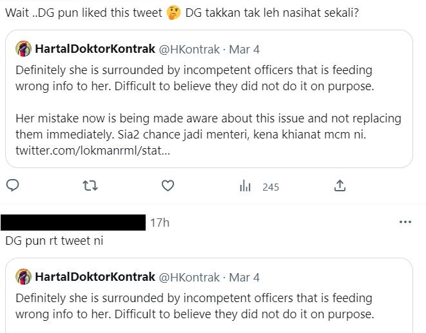
Task: Click the 17h timestamp of the second tweet
Action: [159, 223]
